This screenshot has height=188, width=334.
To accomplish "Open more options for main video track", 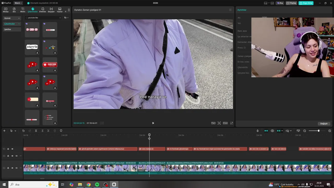I will click(x=21, y=168).
